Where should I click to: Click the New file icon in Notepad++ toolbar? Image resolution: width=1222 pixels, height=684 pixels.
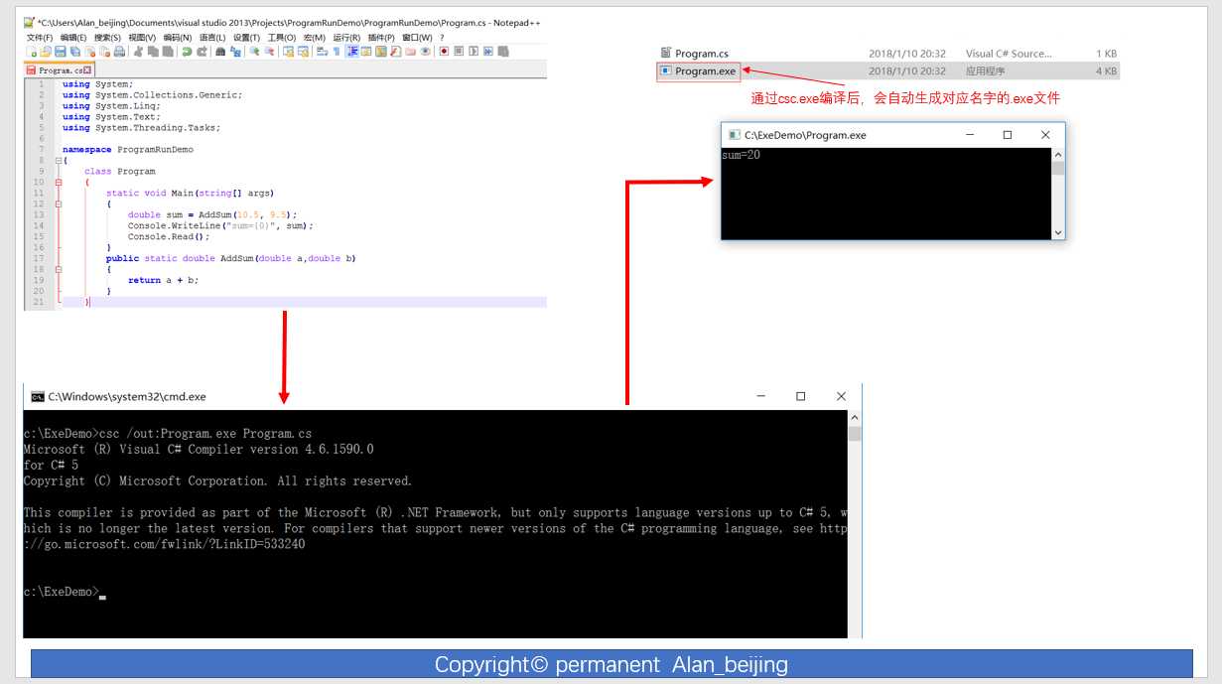pyautogui.click(x=32, y=51)
